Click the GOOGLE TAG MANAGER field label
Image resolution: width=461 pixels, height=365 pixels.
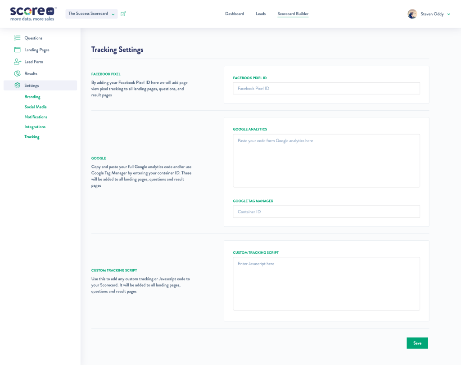coord(253,201)
